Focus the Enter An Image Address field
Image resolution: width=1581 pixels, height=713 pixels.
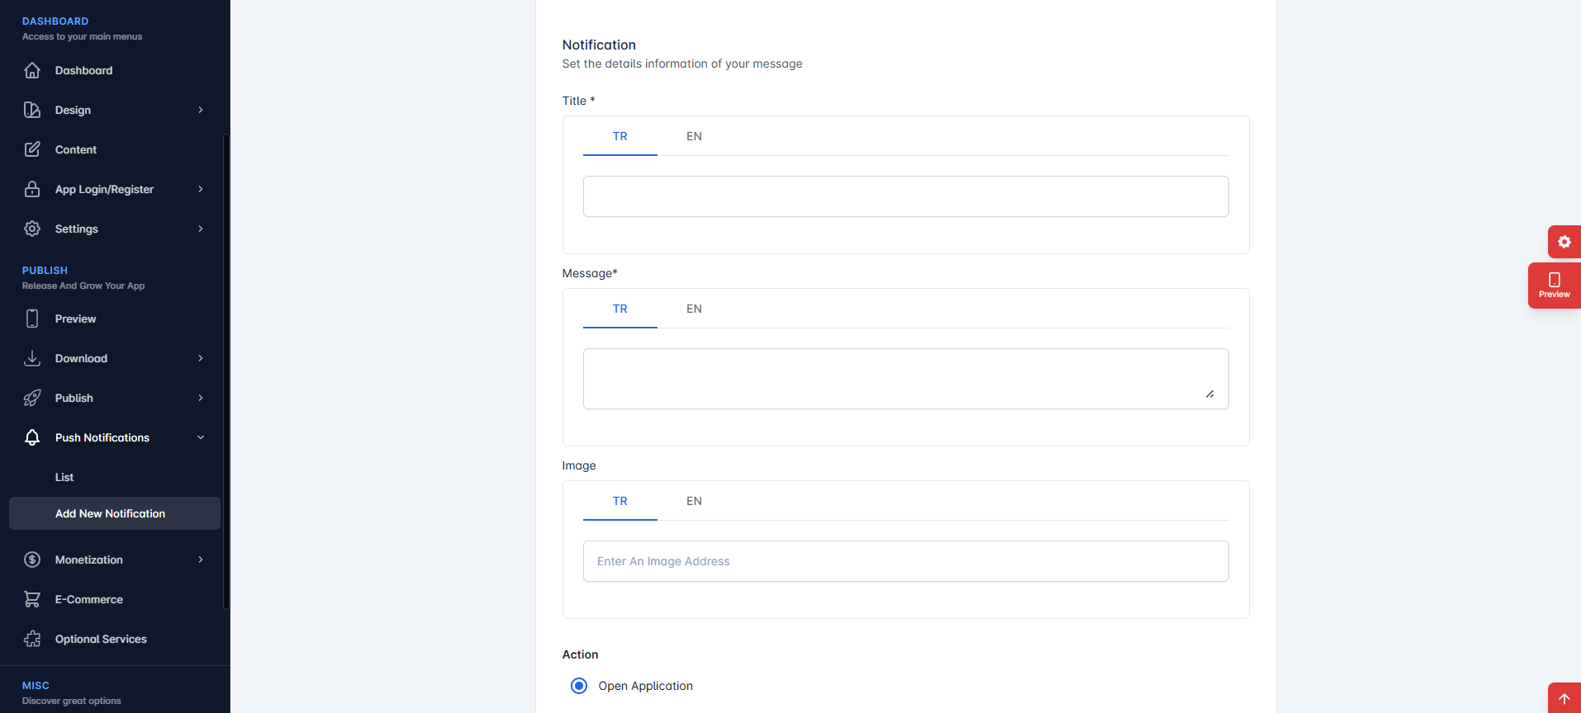[905, 561]
